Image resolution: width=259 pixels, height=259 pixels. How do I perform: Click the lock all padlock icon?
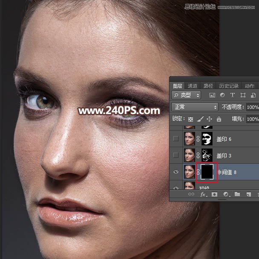(219, 120)
